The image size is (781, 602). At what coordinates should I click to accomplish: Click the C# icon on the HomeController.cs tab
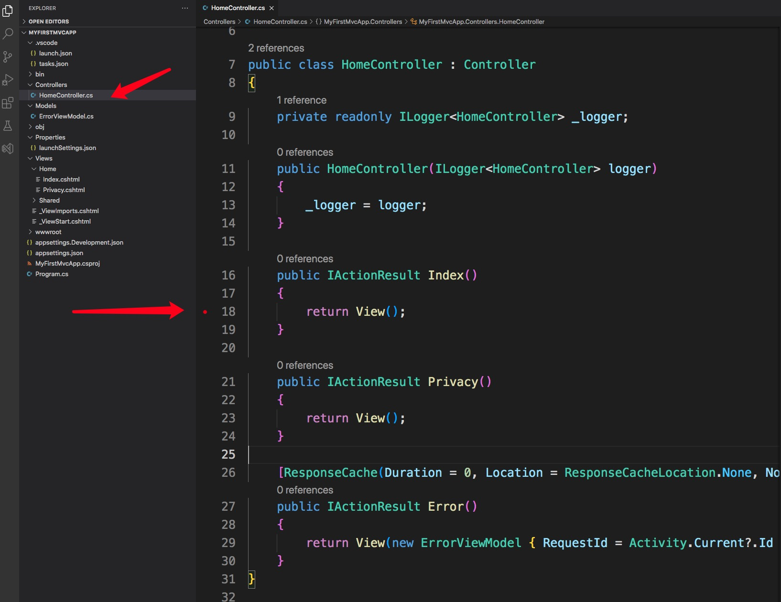[x=206, y=8]
